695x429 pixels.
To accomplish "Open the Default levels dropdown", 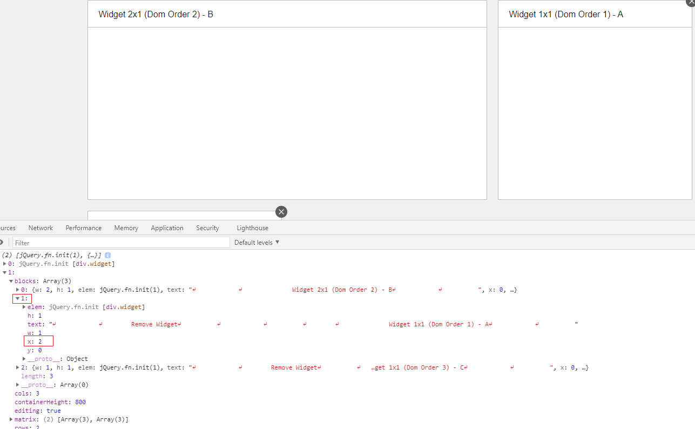I will click(x=257, y=243).
